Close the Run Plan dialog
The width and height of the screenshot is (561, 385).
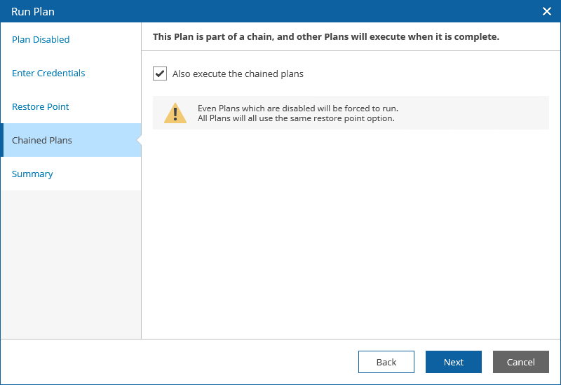[x=547, y=11]
